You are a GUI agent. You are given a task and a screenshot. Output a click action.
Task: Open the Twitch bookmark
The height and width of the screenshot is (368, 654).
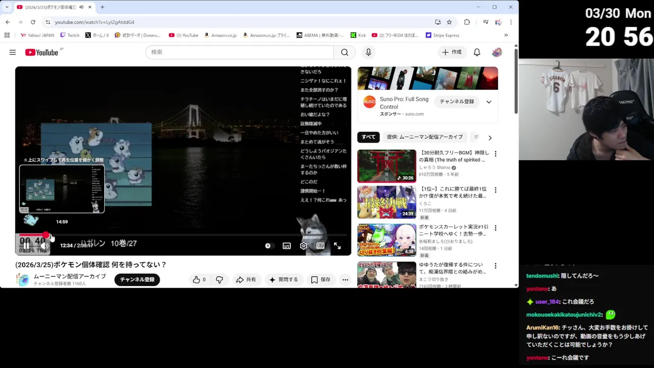point(70,35)
